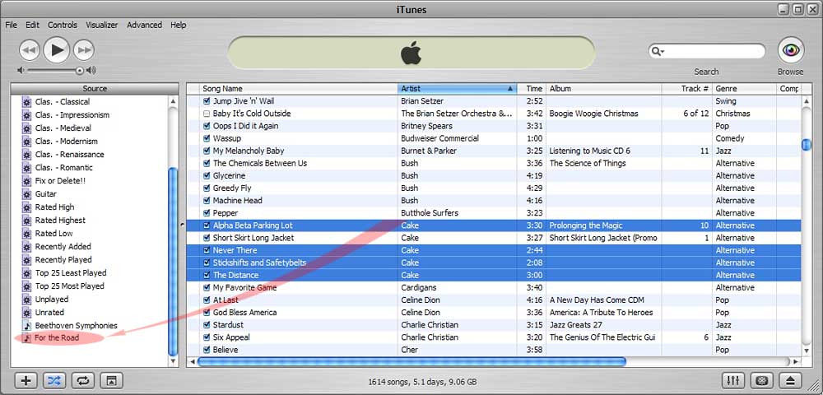
Task: Open the equalizer window
Action: point(733,380)
